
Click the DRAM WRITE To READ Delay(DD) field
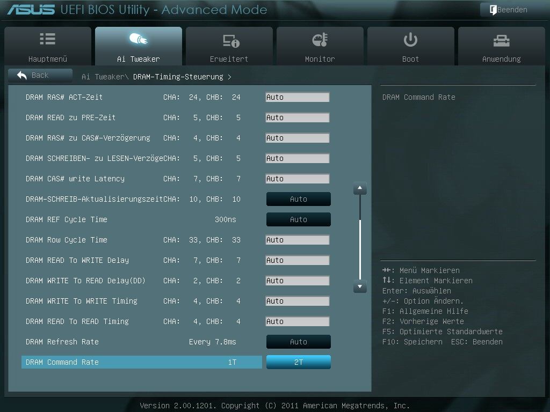(x=298, y=281)
